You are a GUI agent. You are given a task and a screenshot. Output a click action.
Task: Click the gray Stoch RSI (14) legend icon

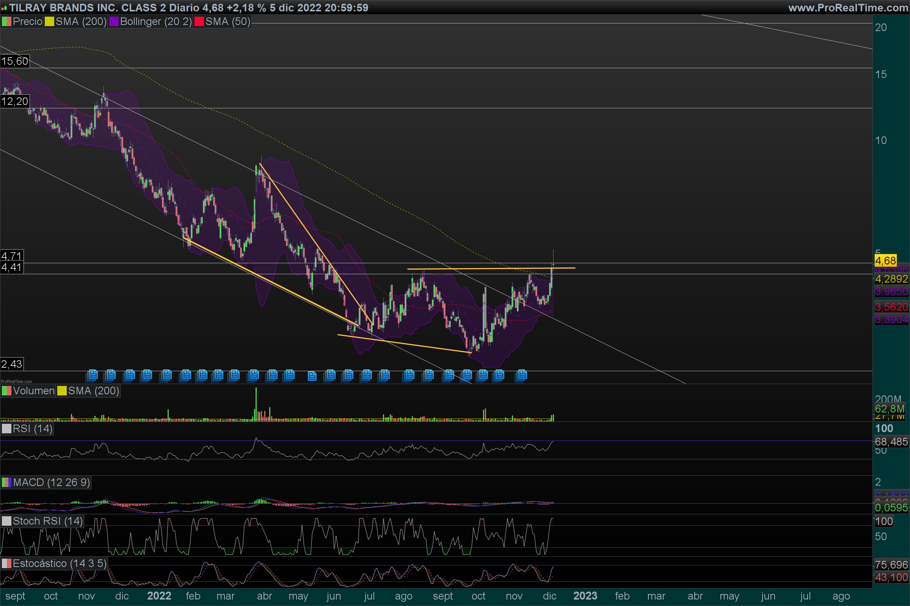[x=6, y=521]
